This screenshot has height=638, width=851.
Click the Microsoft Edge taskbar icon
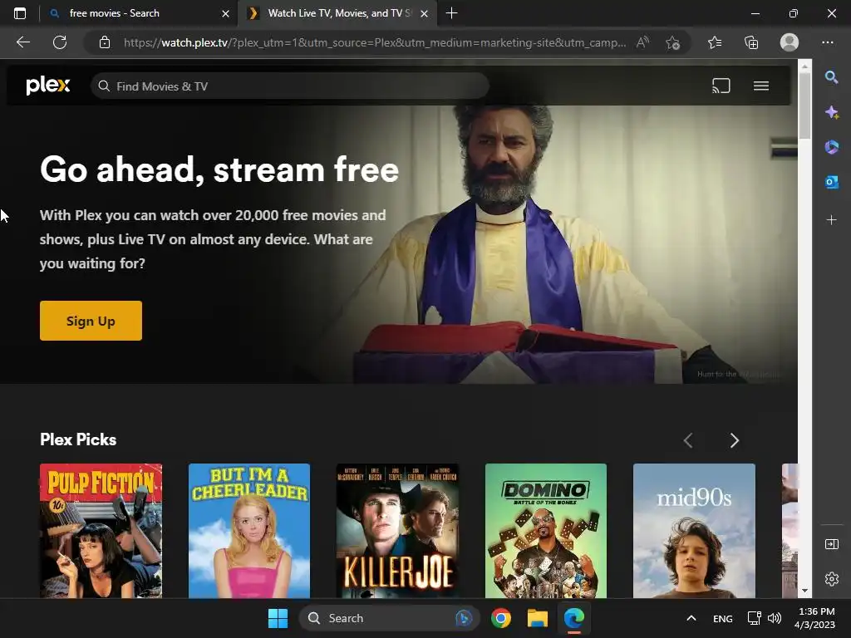[573, 618]
